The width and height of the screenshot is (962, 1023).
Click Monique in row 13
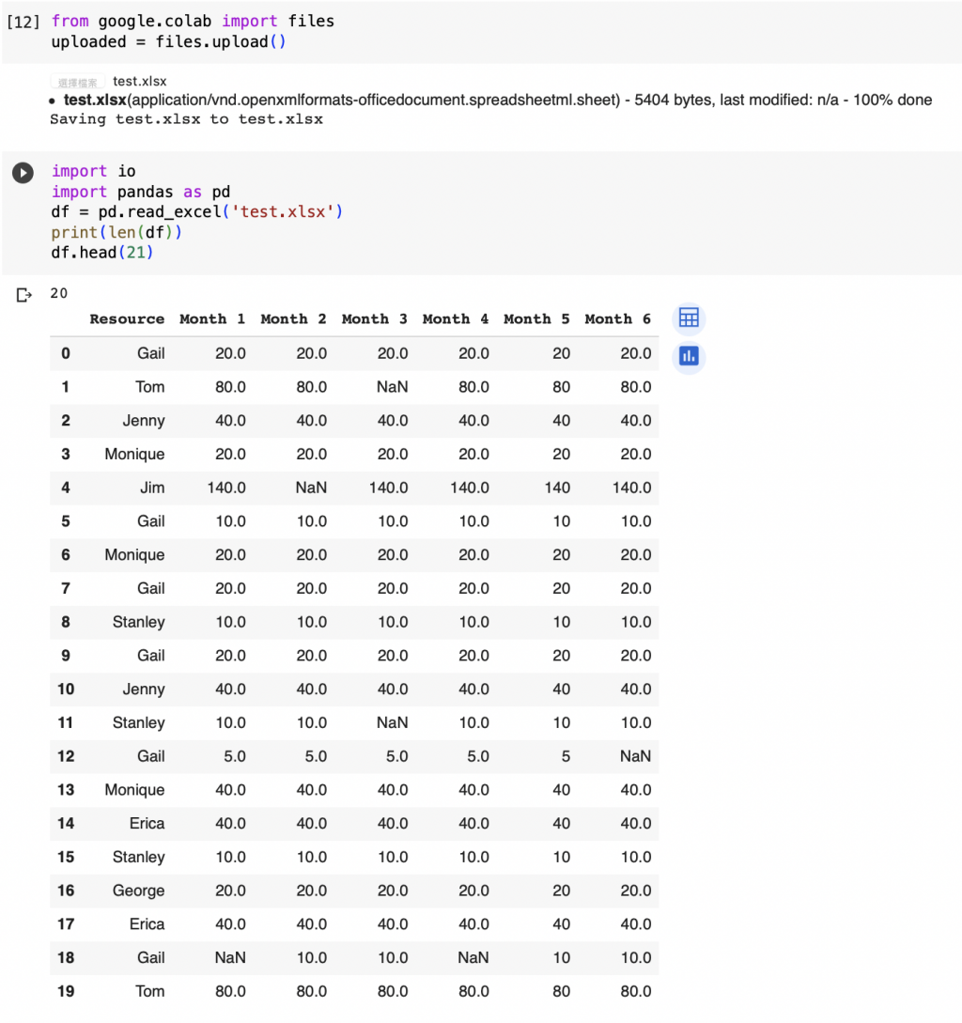tap(134, 790)
